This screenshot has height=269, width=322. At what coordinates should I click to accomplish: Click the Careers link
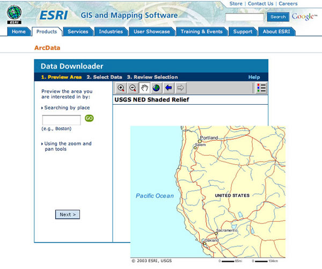click(288, 4)
